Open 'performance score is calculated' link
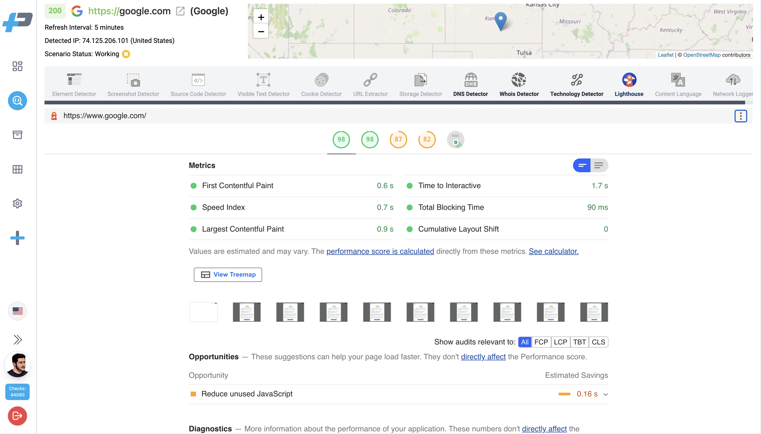Viewport: 761px width, 434px height. pyautogui.click(x=380, y=251)
